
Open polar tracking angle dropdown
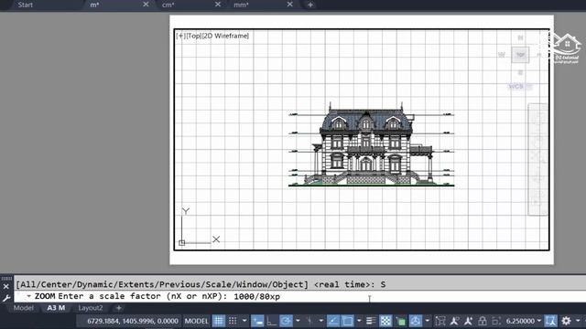point(298,321)
